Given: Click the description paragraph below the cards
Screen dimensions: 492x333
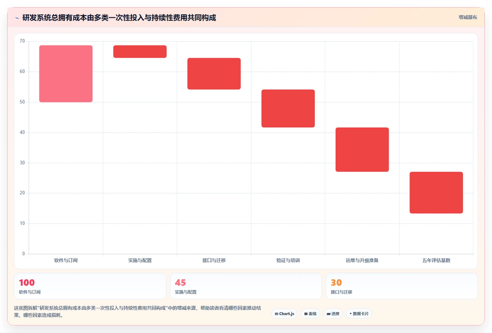Looking at the screenshot, I should pyautogui.click(x=138, y=312).
